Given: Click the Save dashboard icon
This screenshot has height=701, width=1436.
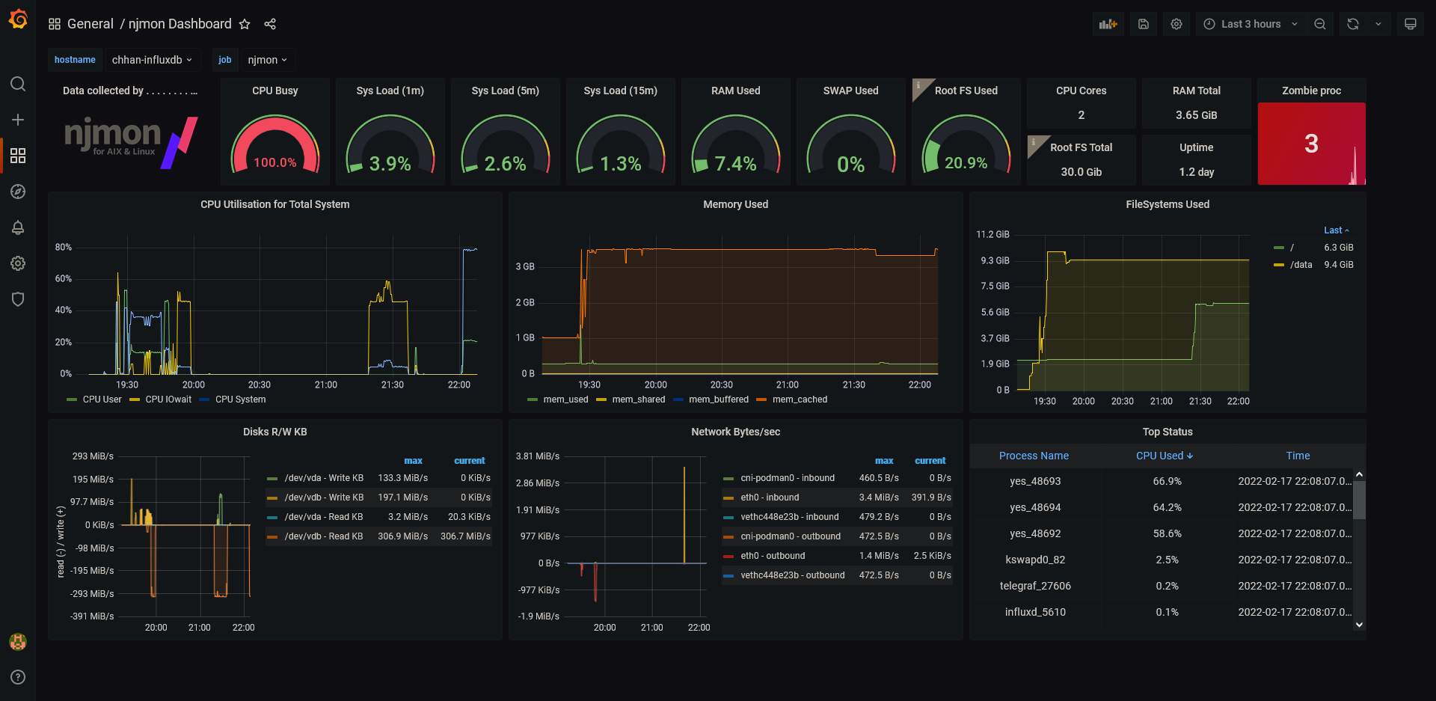Looking at the screenshot, I should coord(1144,24).
